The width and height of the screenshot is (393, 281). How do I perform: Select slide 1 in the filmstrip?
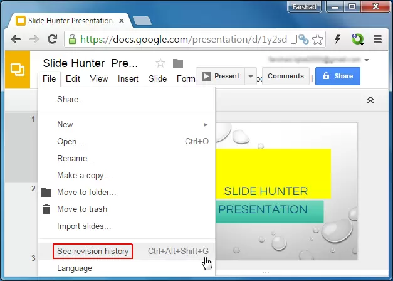(21, 147)
